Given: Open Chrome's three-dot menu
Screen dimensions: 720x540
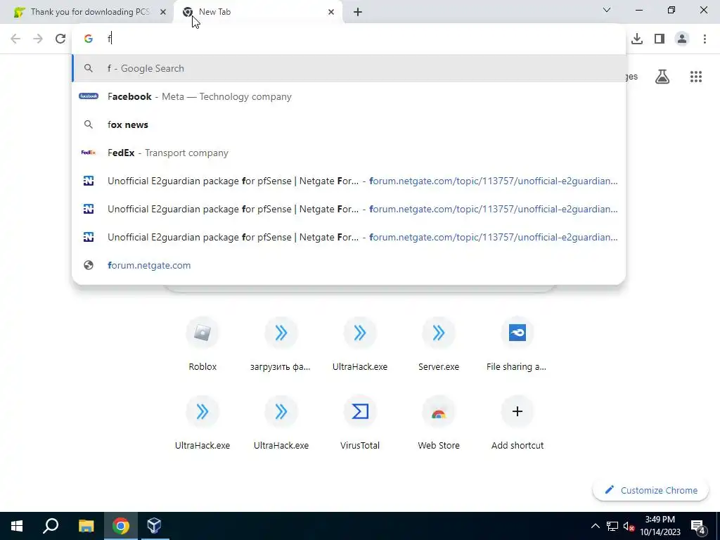Looking at the screenshot, I should (705, 39).
